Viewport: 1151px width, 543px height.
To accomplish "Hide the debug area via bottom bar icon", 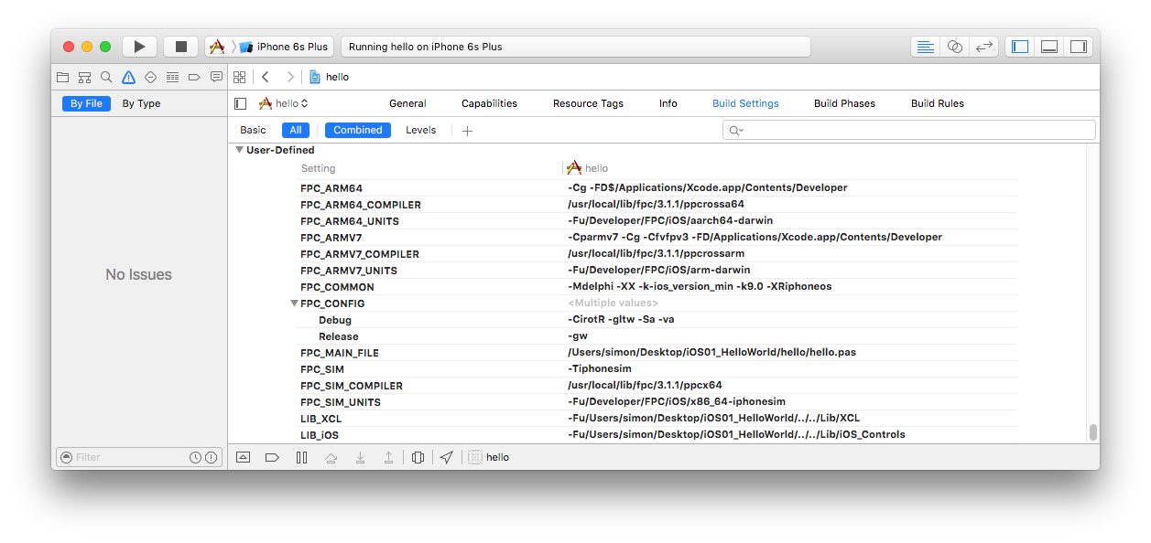I will click(x=243, y=457).
